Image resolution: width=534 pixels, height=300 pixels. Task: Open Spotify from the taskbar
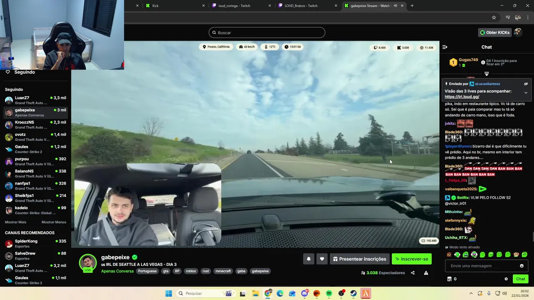329,293
